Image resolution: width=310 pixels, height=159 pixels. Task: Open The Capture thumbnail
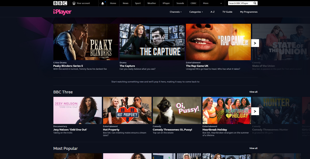pos(152,42)
